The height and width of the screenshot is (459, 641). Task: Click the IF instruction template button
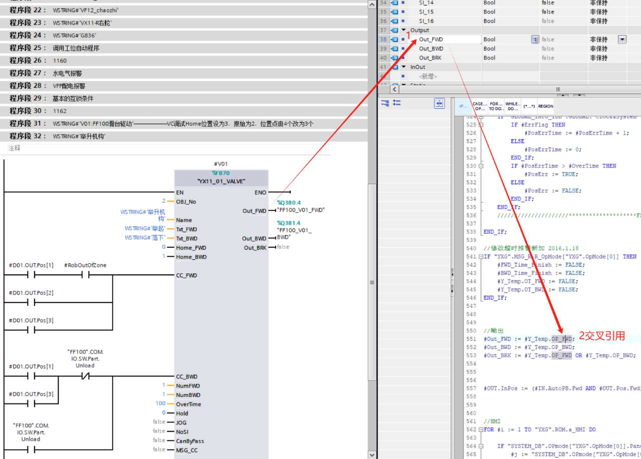point(462,106)
